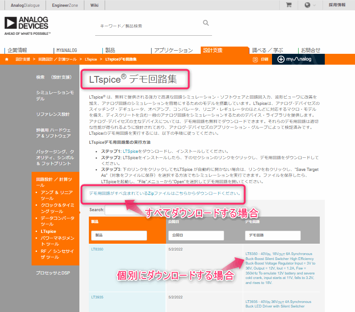Open RF／シンセサイザツール sidebar item

pyautogui.click(x=57, y=254)
